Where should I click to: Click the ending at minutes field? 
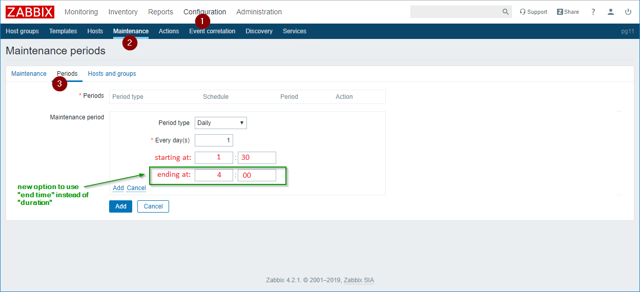[257, 175]
